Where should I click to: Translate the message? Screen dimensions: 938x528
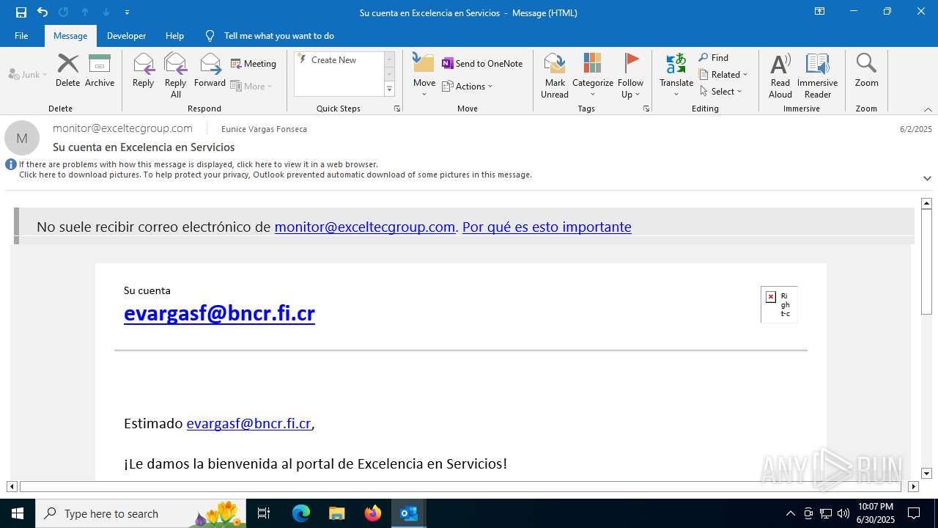click(676, 76)
